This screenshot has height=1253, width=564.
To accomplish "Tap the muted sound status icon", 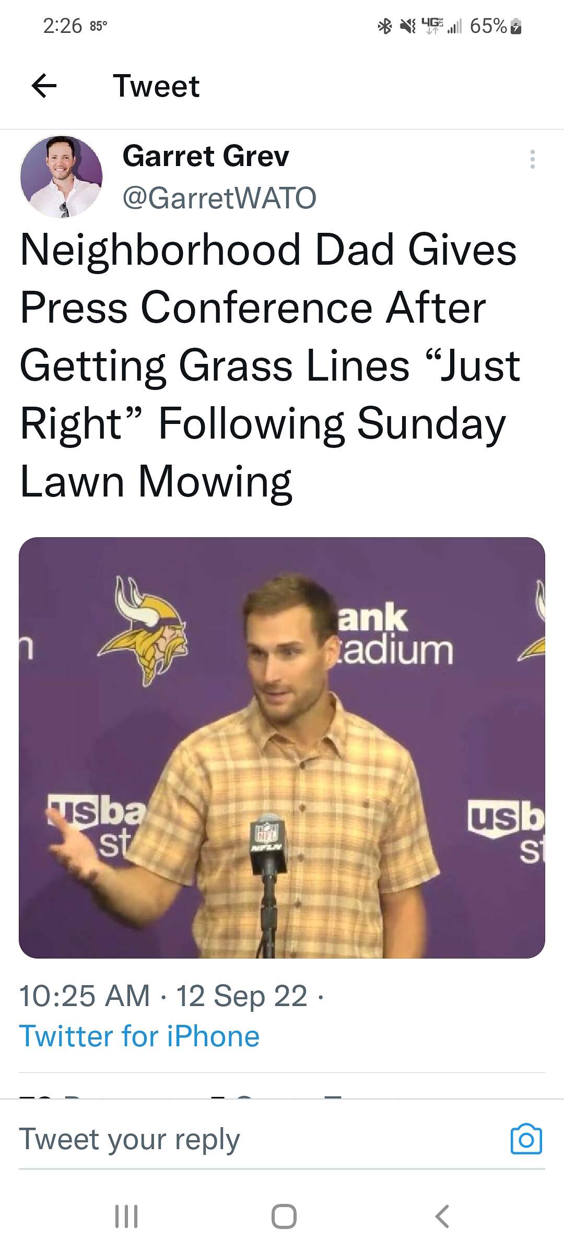I will (x=407, y=26).
